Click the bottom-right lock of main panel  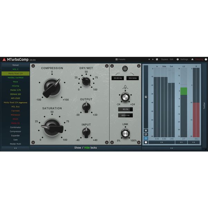pyautogui.click(x=107, y=142)
